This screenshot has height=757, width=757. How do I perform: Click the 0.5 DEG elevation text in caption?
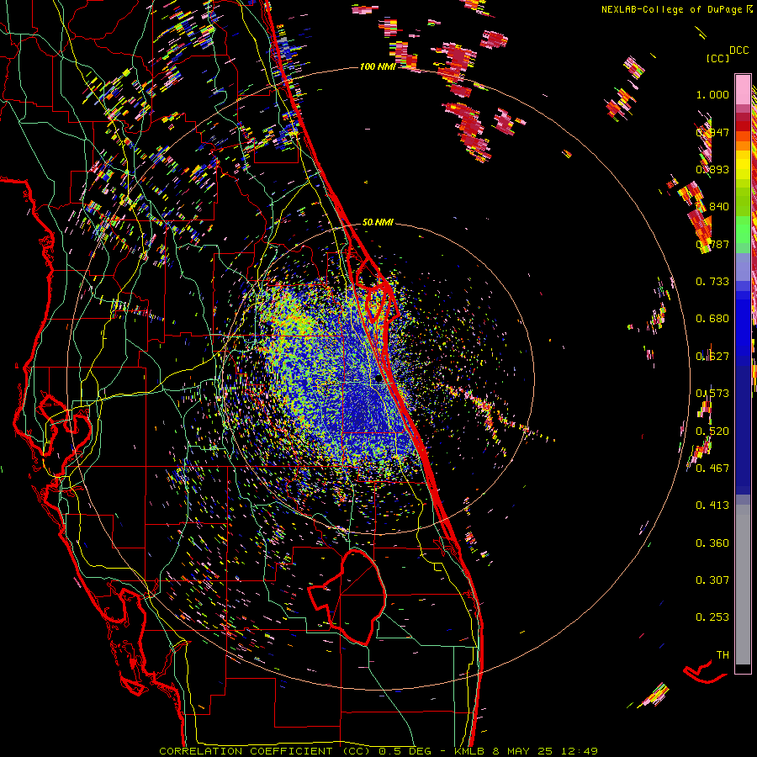point(405,751)
